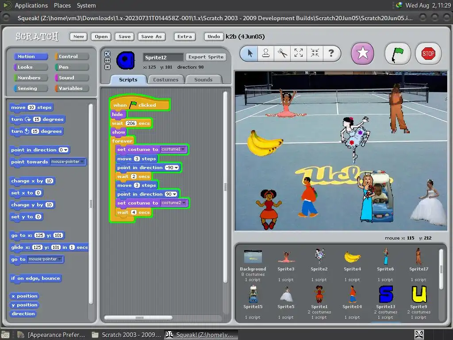Open the System menu

86,5
